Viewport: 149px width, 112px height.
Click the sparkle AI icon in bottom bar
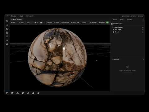pyautogui.click(x=23, y=93)
